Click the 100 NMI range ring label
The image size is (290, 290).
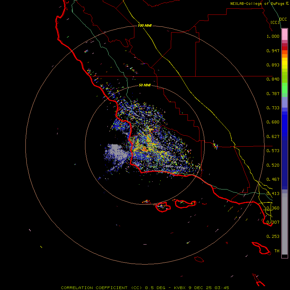(x=145, y=25)
